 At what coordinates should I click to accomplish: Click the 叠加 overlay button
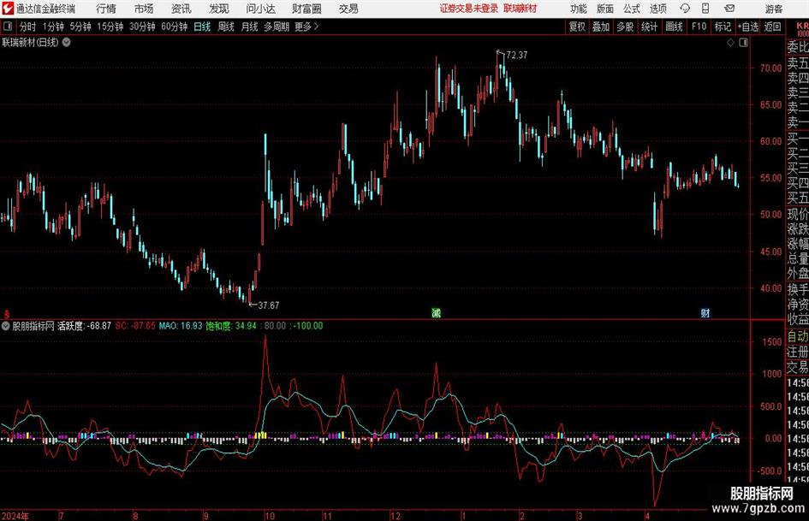[x=601, y=27]
